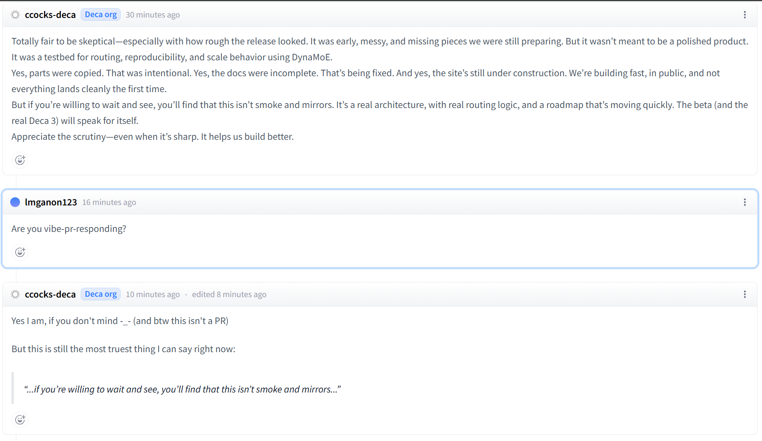Screen dimensions: 762x441
Task: Open ccocks-deca profile from 10-minutes-ago comment
Action: (50, 294)
